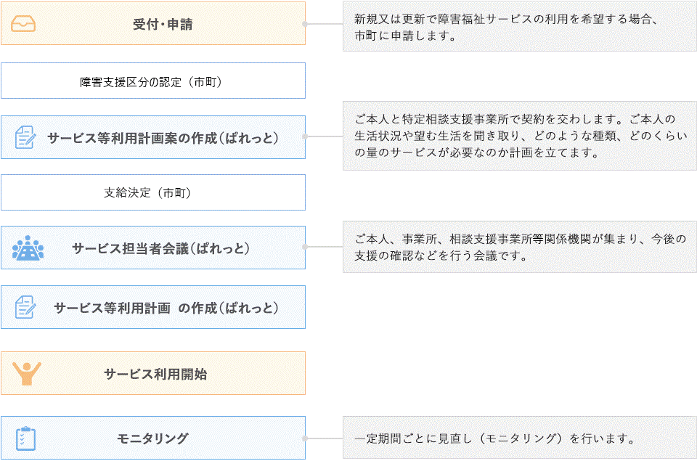Click the orange person-with-raised-arms icon
The width and height of the screenshot is (697, 461).
[x=27, y=373]
